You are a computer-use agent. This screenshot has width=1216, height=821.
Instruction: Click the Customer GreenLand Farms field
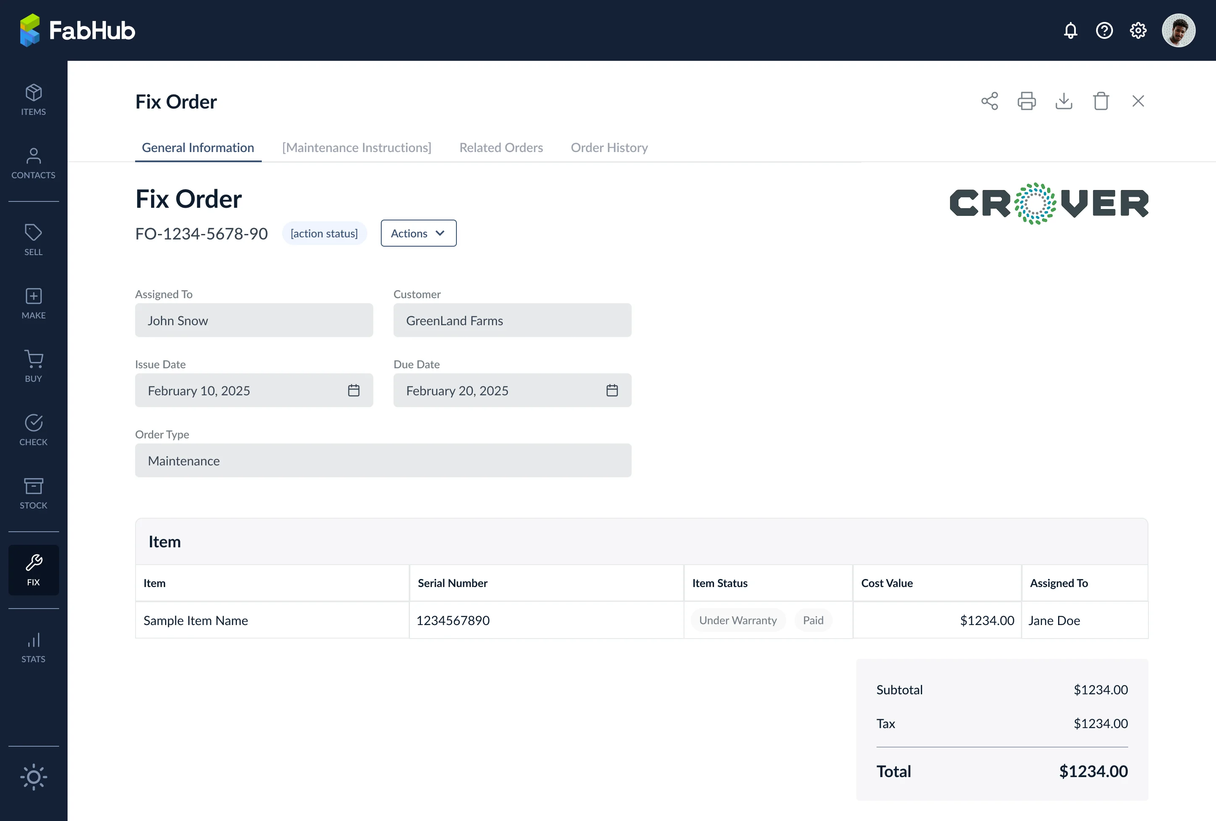point(512,320)
